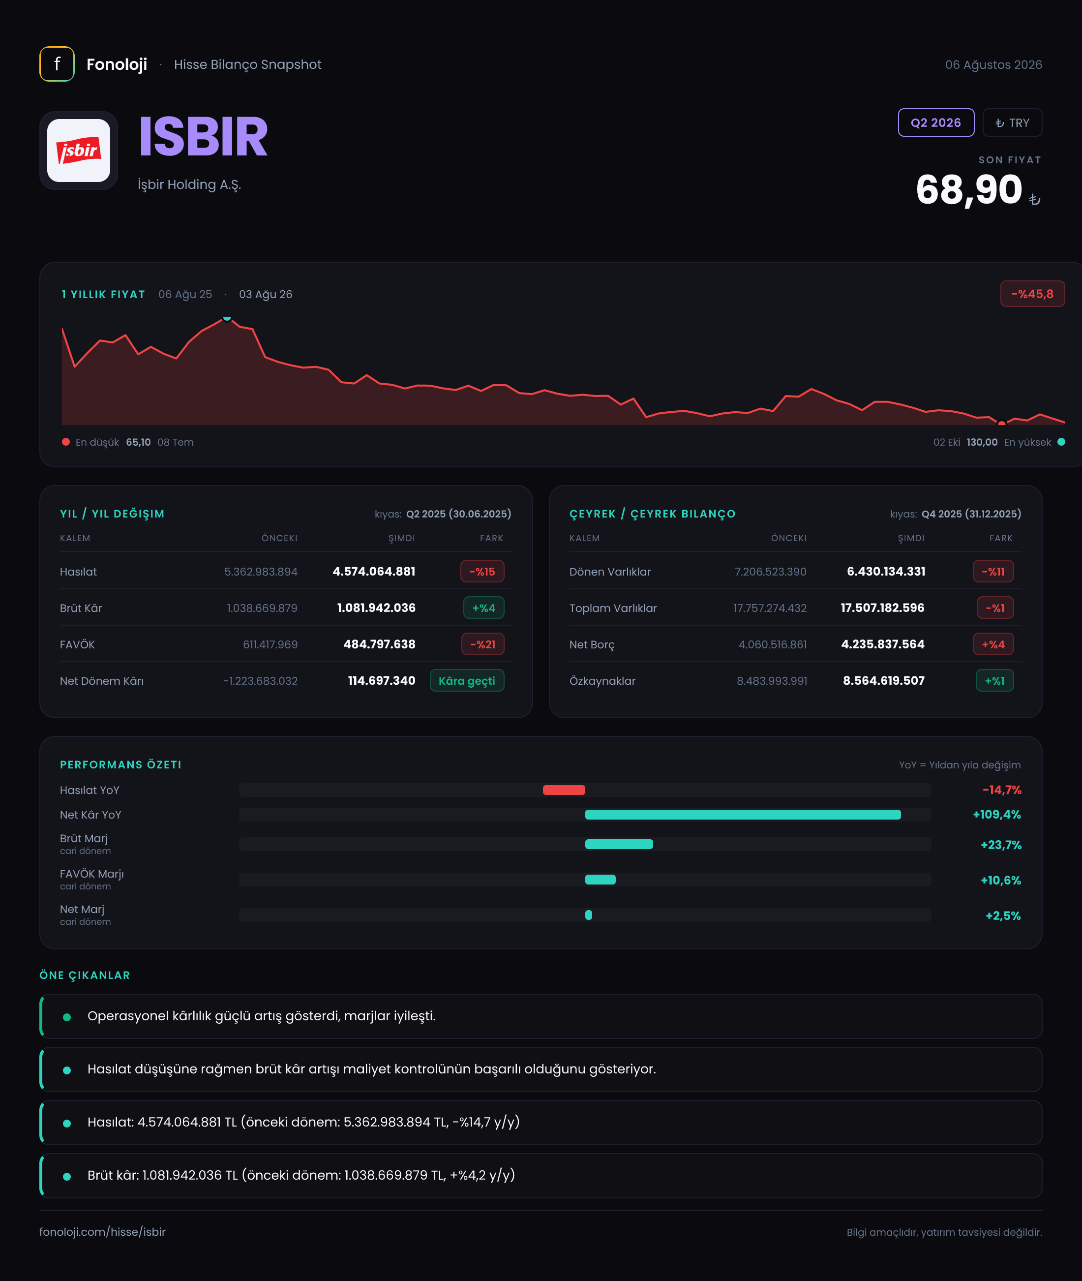
Task: Click the +2,5% Net Marj value
Action: (1003, 915)
